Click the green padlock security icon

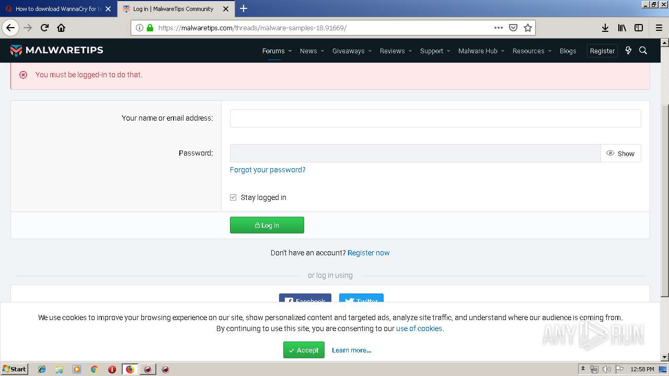[x=150, y=28]
